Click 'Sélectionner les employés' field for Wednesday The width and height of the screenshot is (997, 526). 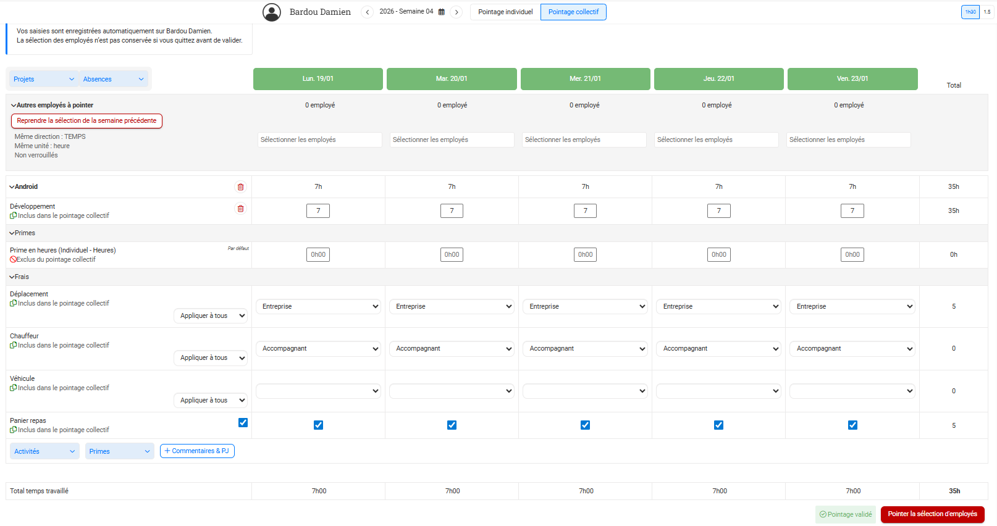click(584, 140)
